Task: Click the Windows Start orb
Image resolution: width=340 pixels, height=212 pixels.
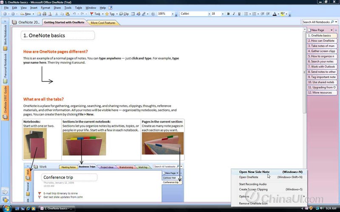Action: (x=7, y=208)
